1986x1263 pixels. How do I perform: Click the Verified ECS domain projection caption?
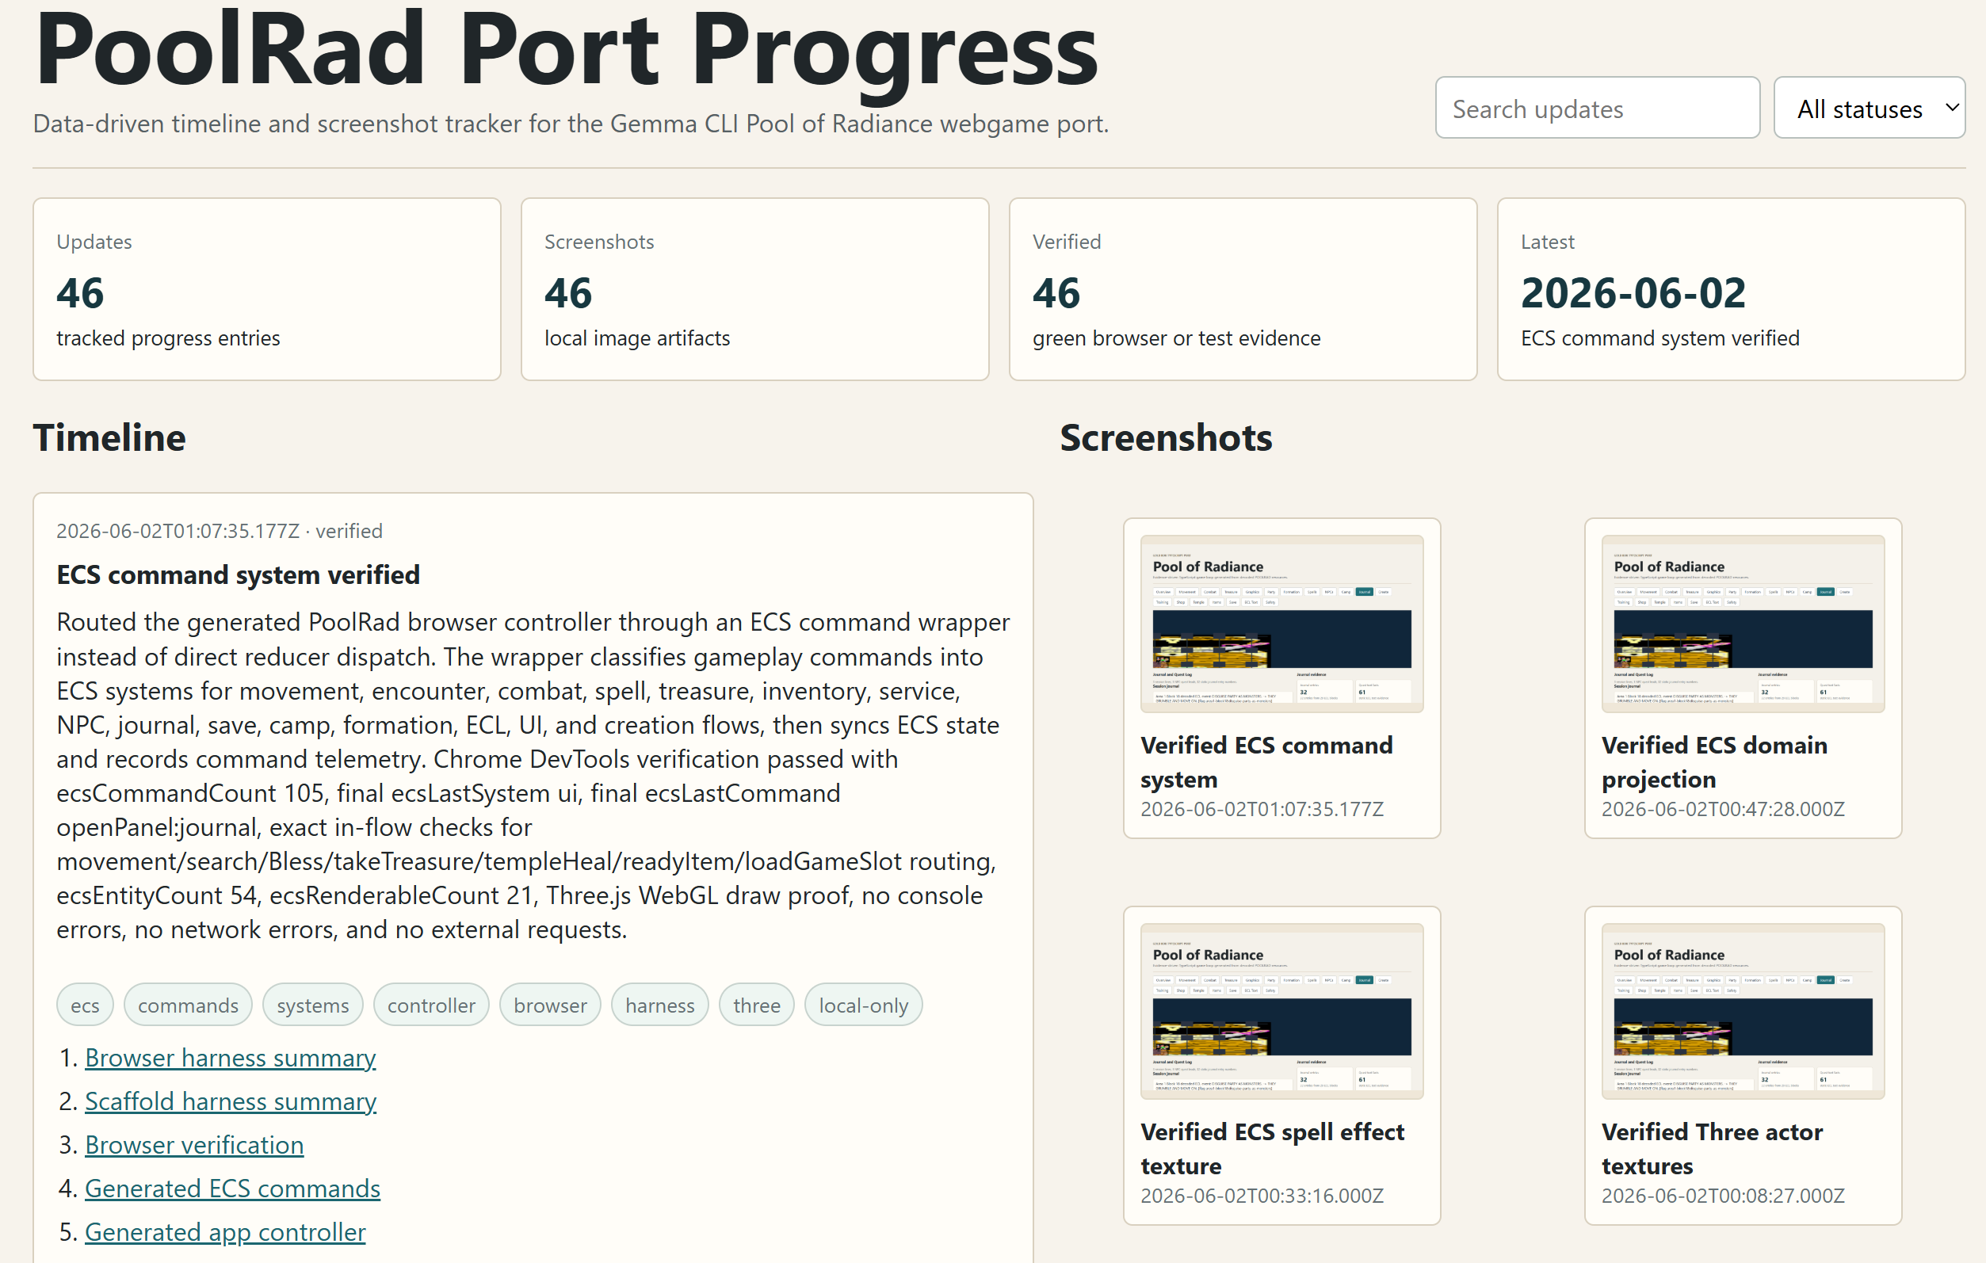pos(1714,761)
